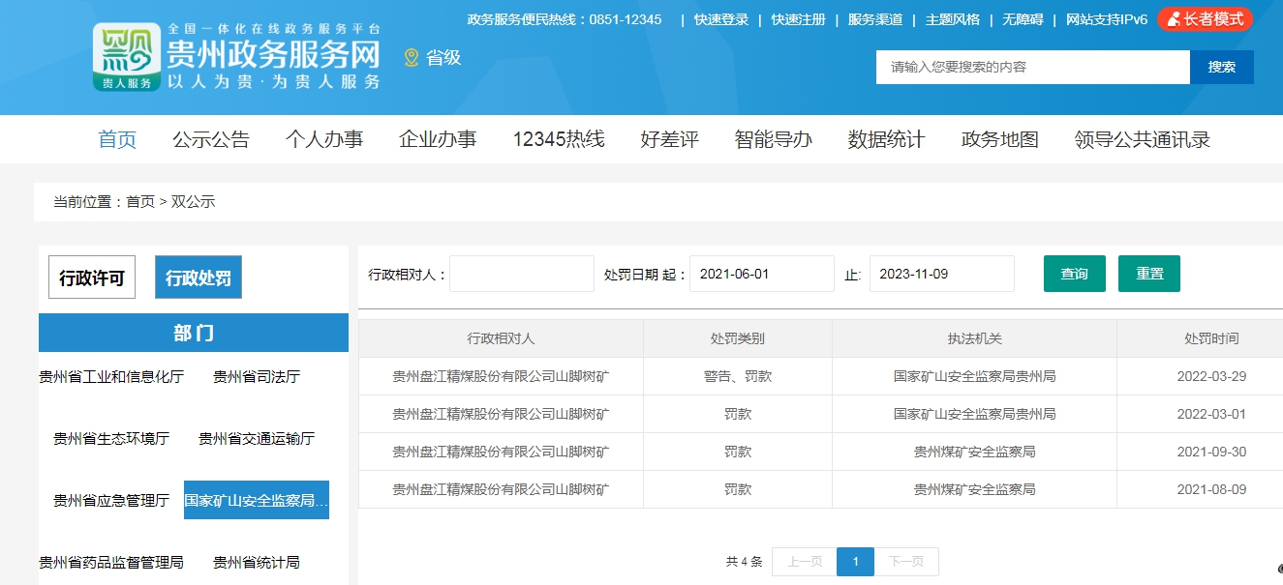Click the location pin icon beside 省级
The width and height of the screenshot is (1283, 585).
coord(412,58)
